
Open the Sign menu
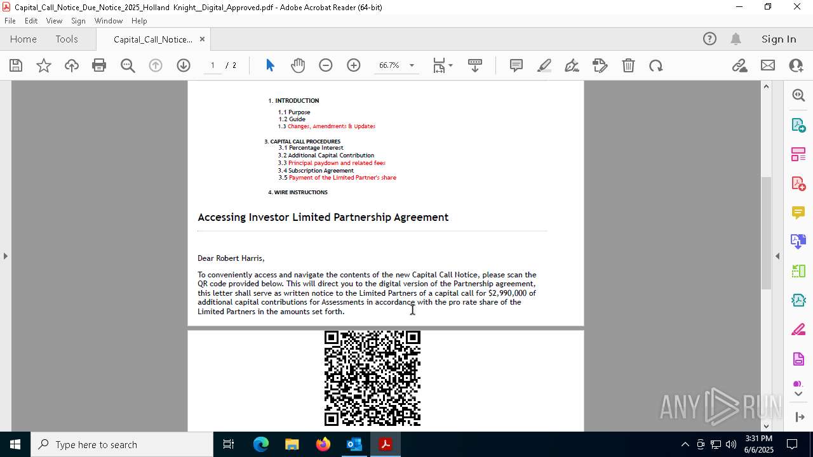click(79, 21)
